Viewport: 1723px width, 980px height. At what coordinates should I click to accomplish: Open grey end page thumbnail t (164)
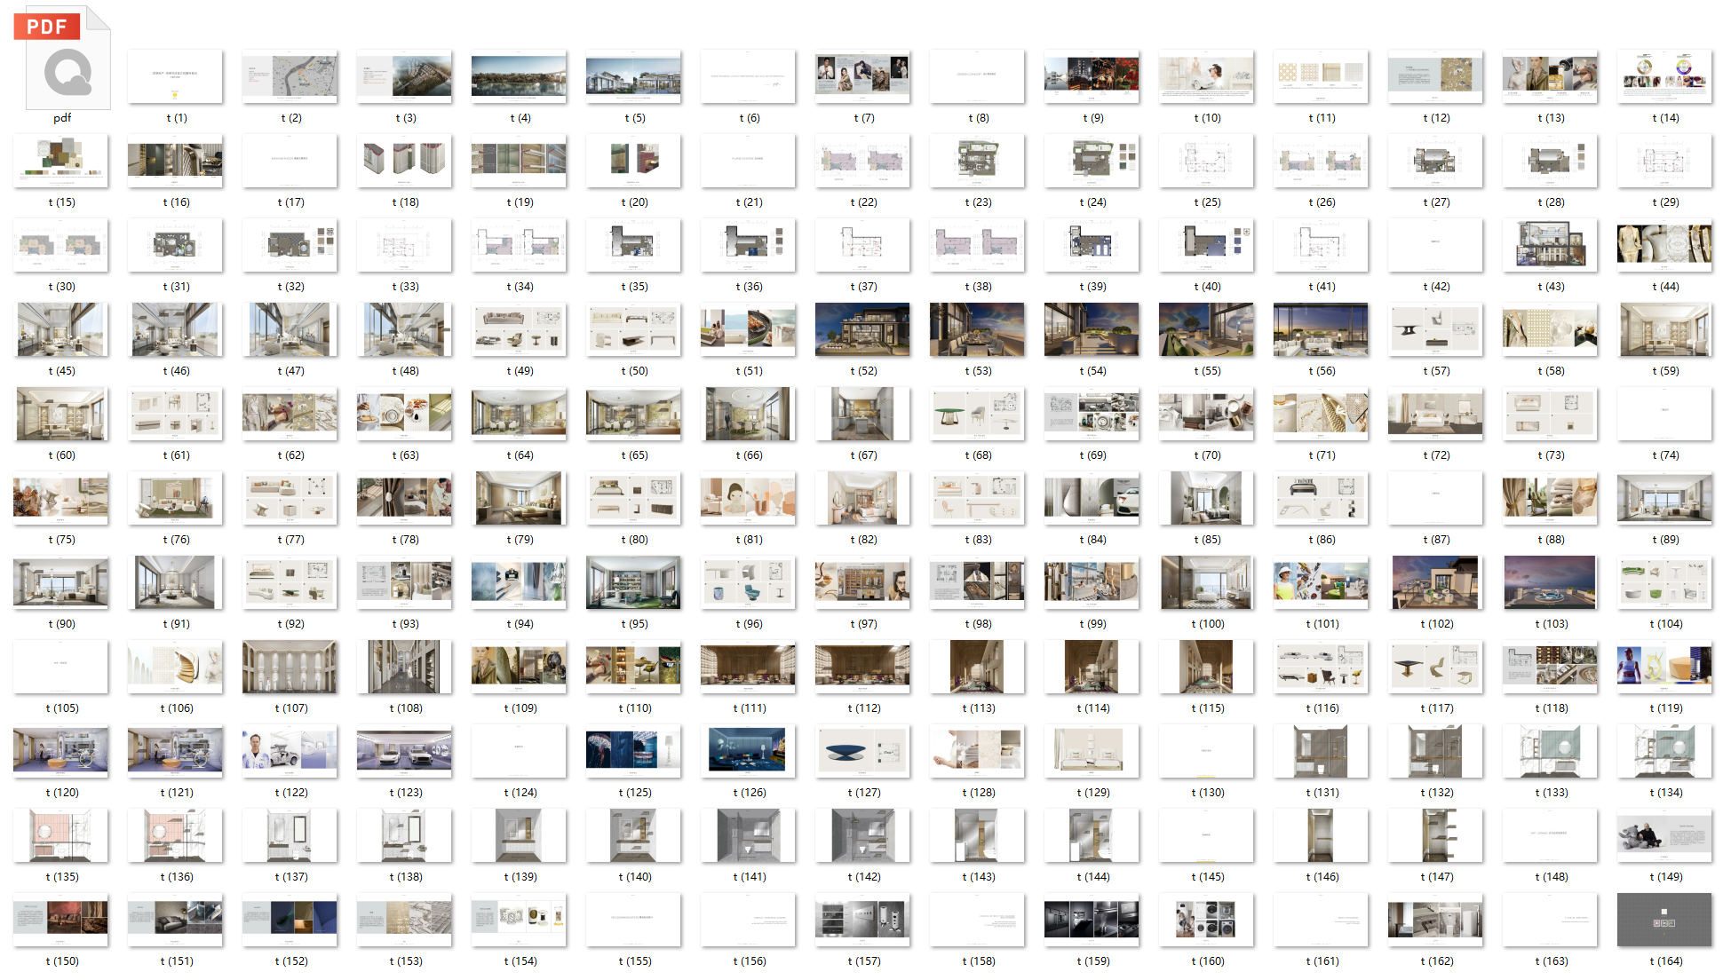tap(1664, 920)
